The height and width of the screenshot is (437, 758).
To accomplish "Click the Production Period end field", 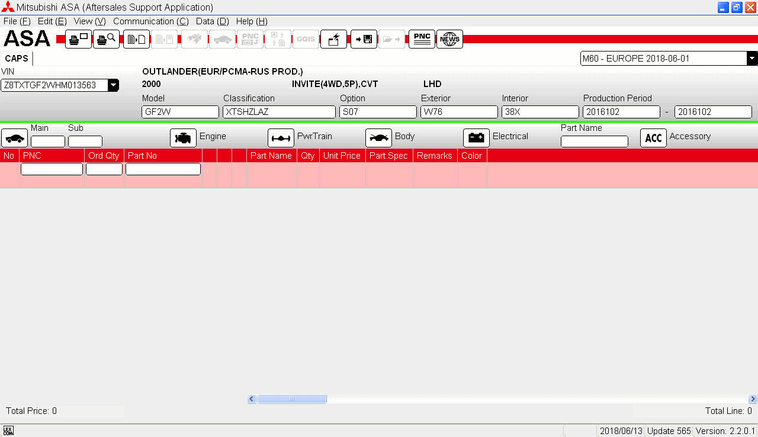I will pos(714,112).
